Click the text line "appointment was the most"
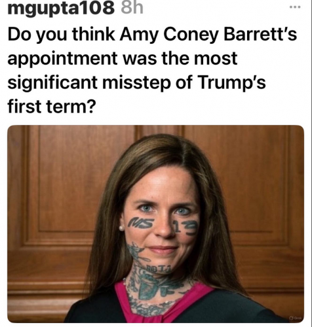312x327 pixels. point(123,59)
